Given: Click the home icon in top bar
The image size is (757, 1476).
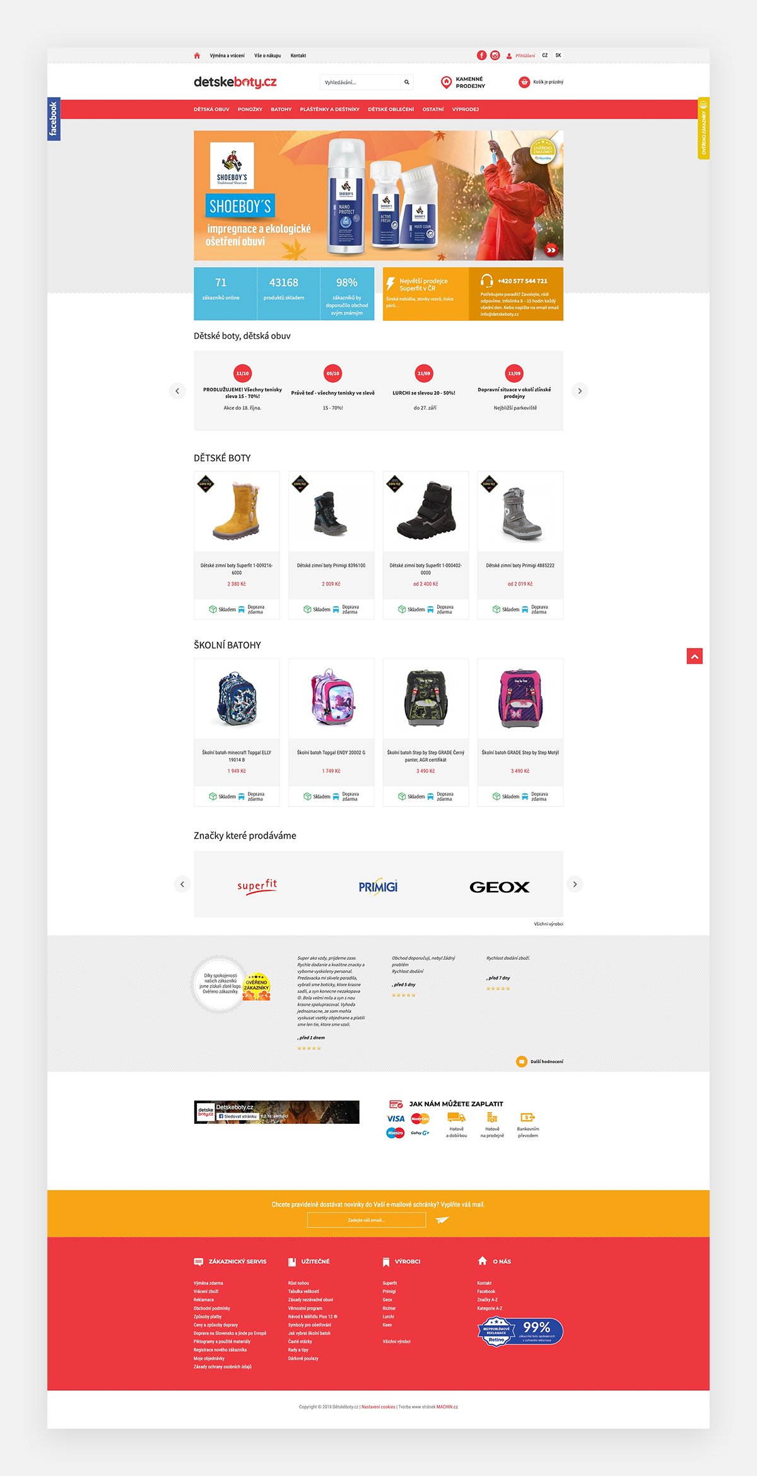Looking at the screenshot, I should click(197, 56).
